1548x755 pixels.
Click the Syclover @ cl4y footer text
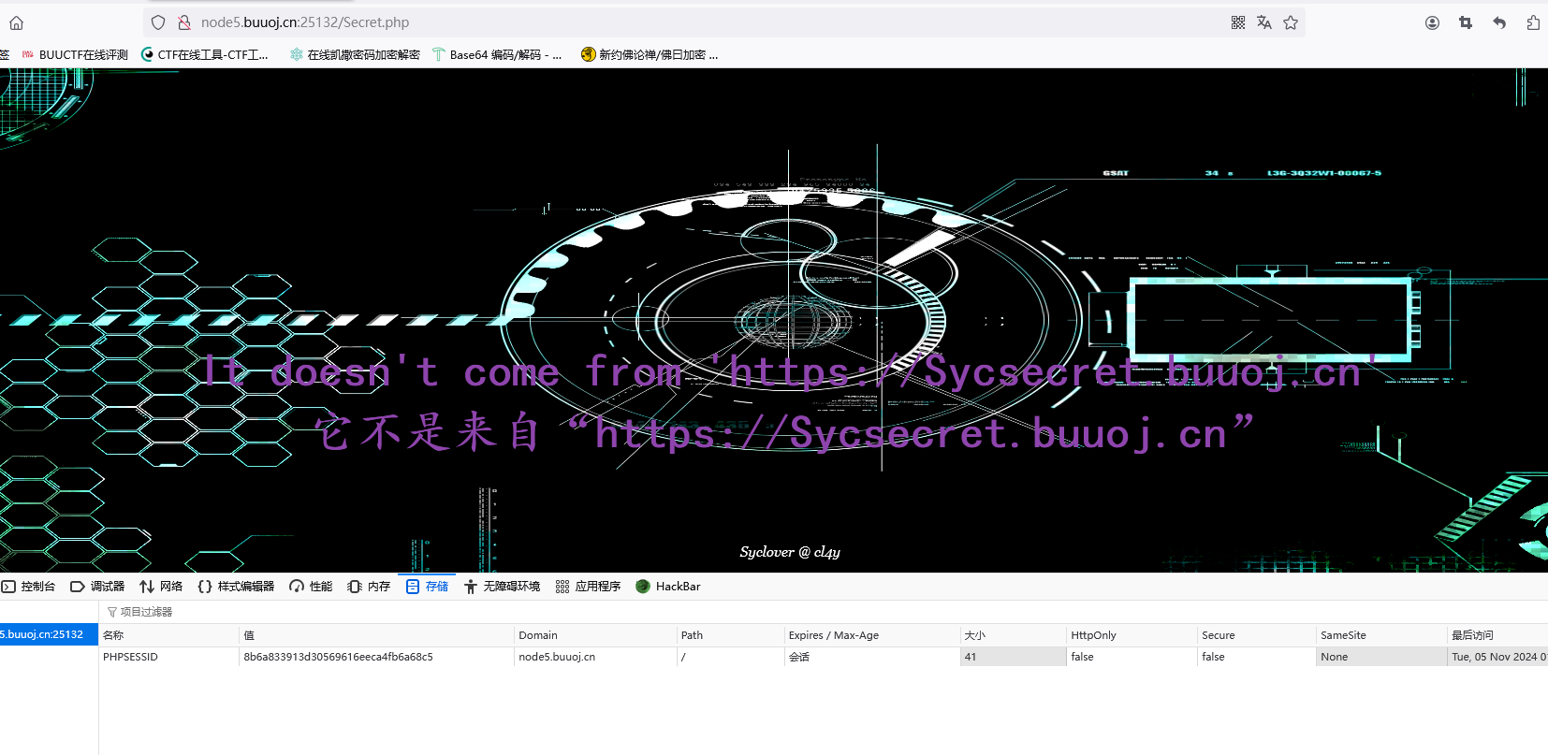coord(790,552)
